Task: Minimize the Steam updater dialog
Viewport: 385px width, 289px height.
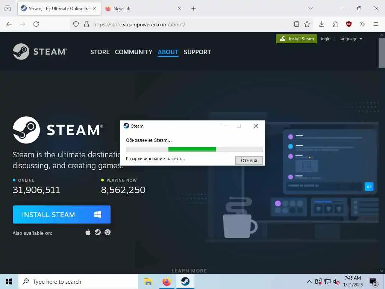Action: [x=222, y=126]
